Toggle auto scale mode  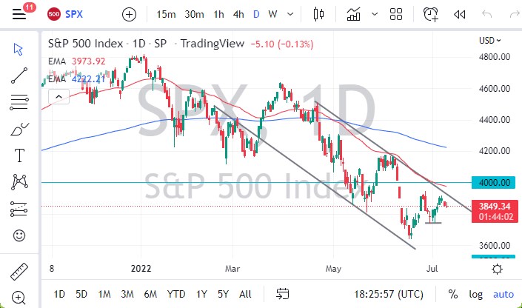[503, 293]
